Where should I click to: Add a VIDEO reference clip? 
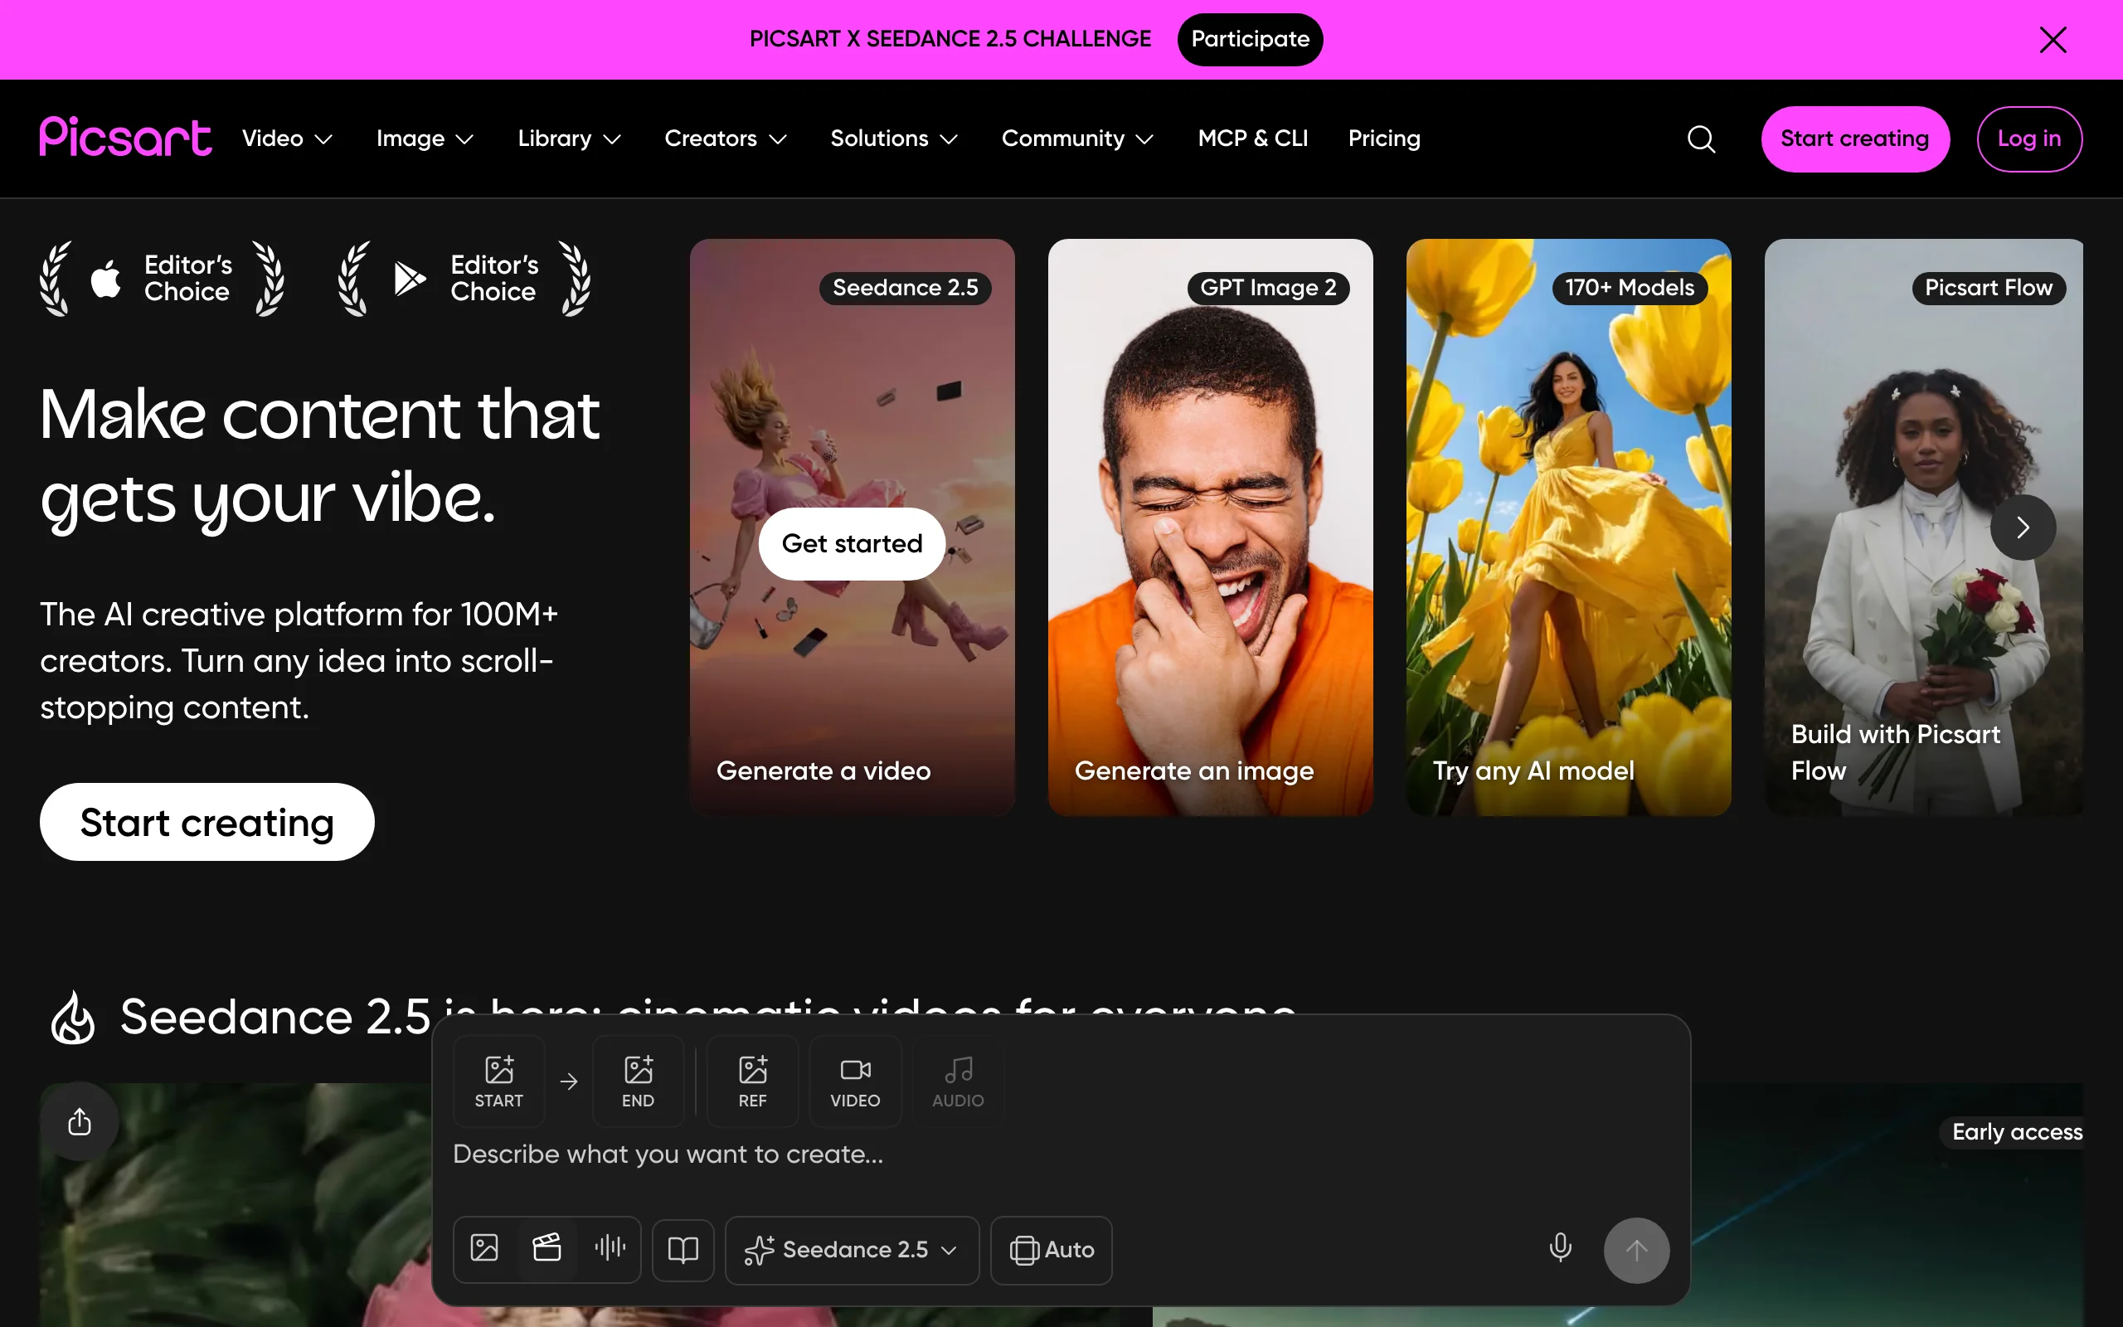coord(855,1082)
